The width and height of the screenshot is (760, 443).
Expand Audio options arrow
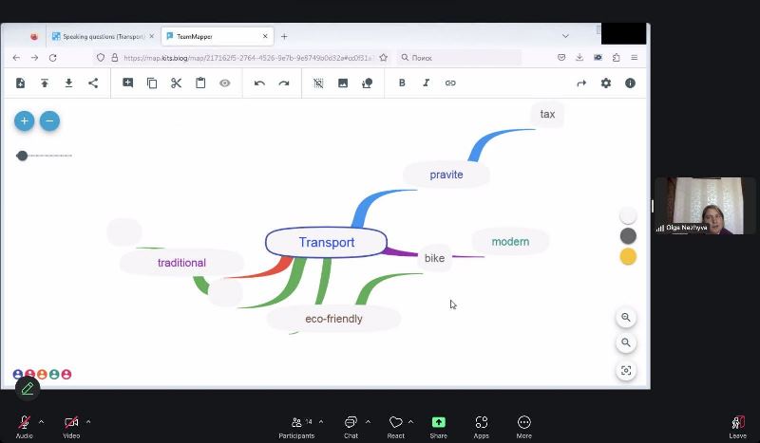click(x=41, y=422)
